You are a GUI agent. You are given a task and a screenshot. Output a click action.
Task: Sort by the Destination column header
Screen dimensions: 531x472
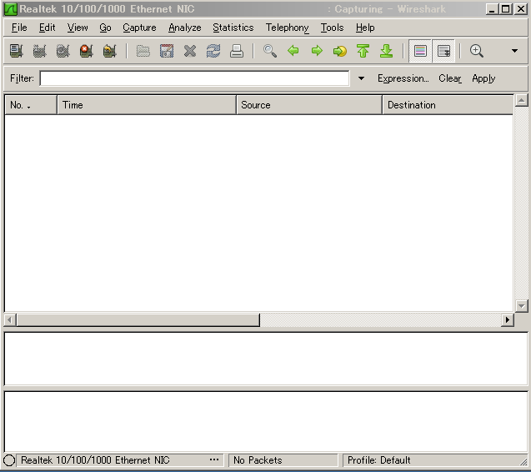[x=448, y=105]
